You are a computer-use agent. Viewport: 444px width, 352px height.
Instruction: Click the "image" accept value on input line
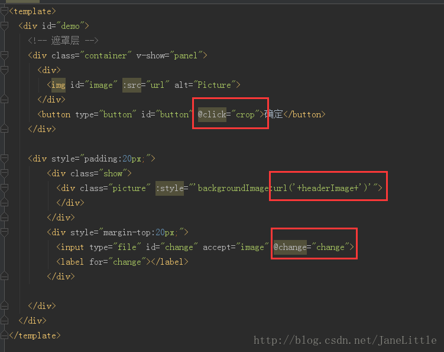[x=252, y=247]
